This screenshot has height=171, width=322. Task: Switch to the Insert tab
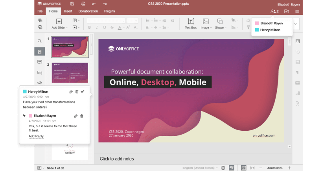point(68,11)
